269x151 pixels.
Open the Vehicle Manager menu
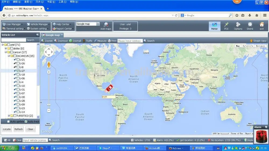pyautogui.click(x=37, y=24)
